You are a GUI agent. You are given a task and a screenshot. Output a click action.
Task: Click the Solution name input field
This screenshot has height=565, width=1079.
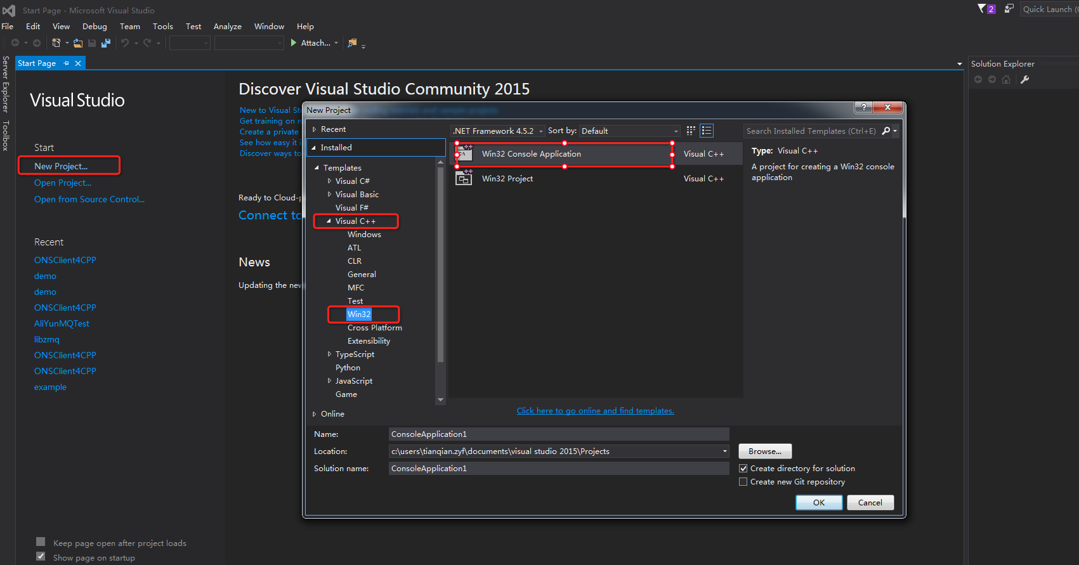coord(559,469)
